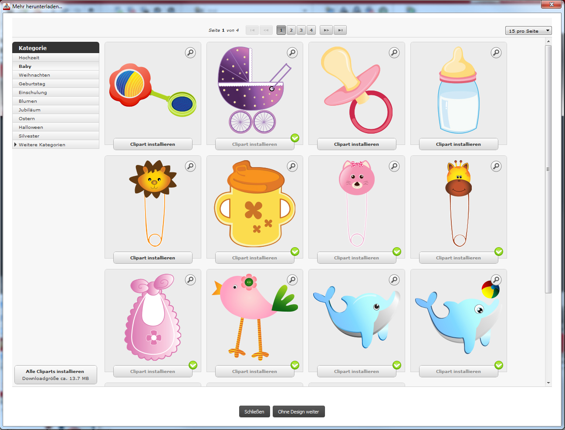The height and width of the screenshot is (430, 565).
Task: Click magnifier icon on purple stroller clipart
Action: coord(292,53)
